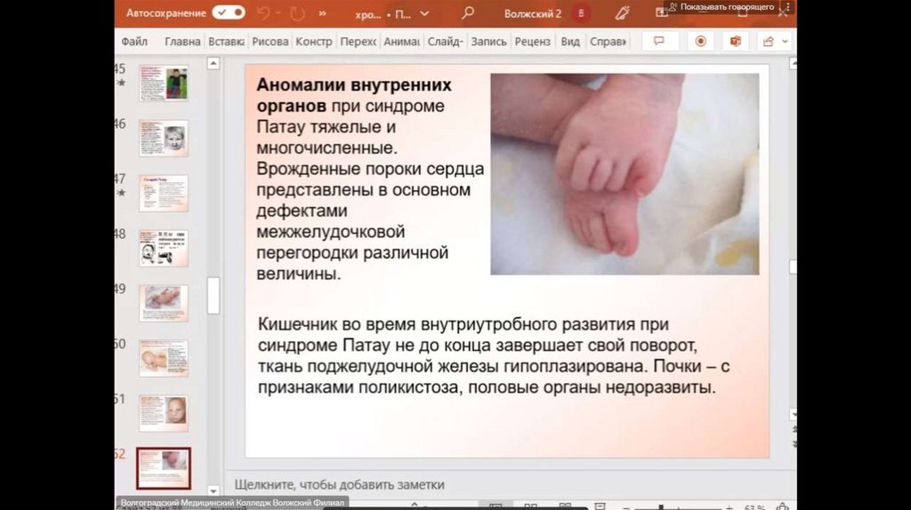Click the user account avatar В
This screenshot has width=911, height=510.
click(582, 13)
